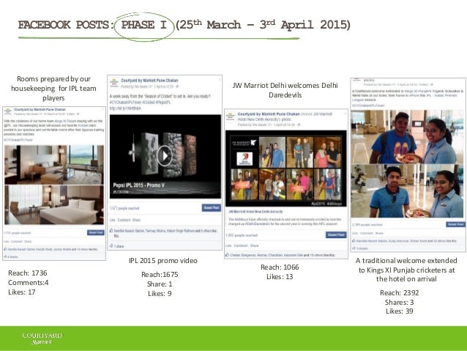
Task: Play the Pepsi IPL 2015 promo video
Action: [x=164, y=155]
